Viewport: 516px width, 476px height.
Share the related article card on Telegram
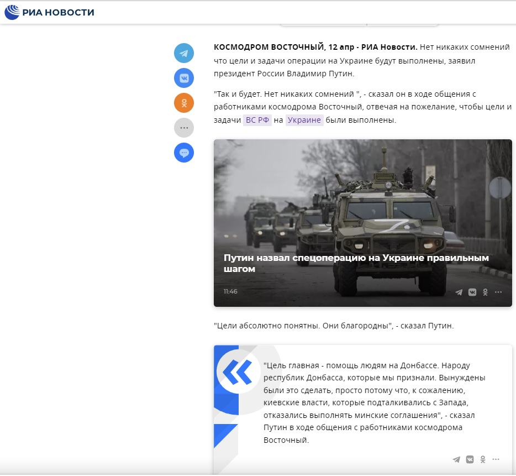coord(459,292)
